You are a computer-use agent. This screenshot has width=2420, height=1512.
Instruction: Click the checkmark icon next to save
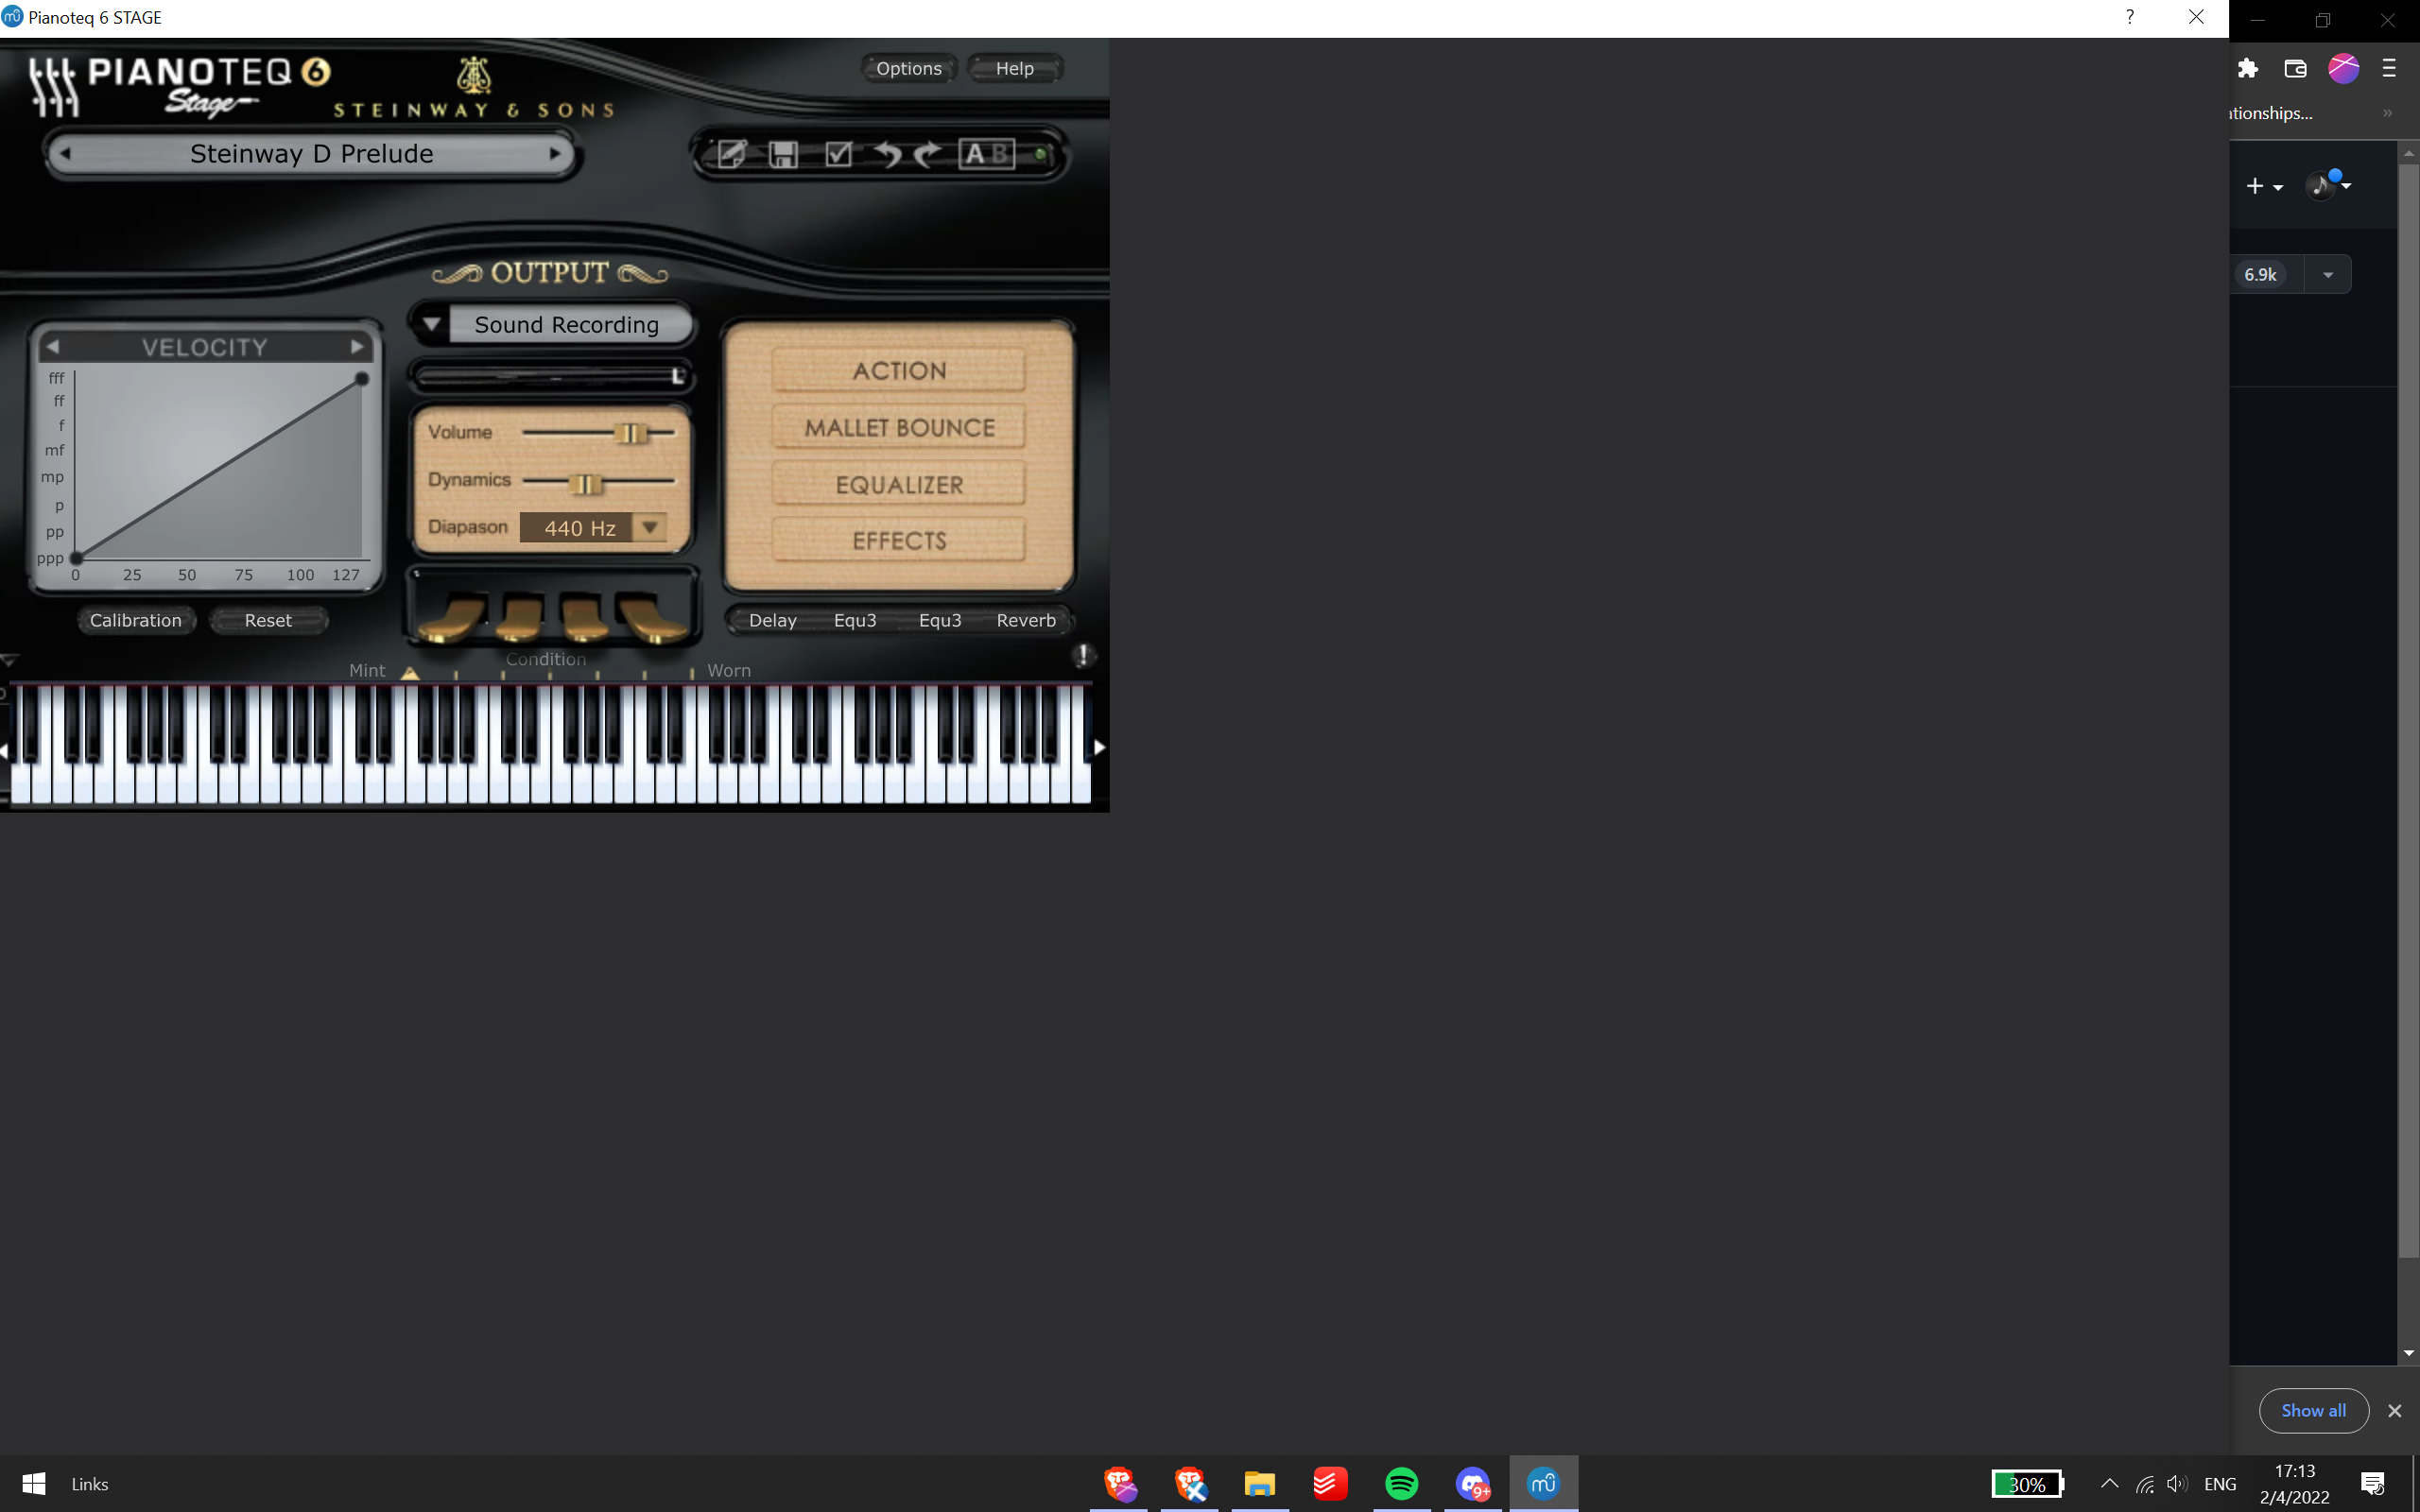(838, 154)
